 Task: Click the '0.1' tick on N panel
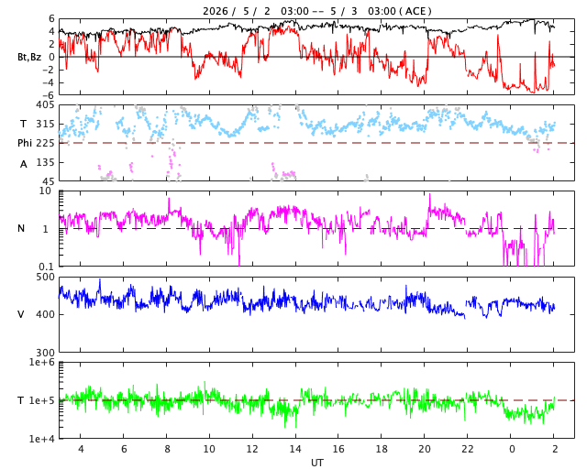pos(47,267)
